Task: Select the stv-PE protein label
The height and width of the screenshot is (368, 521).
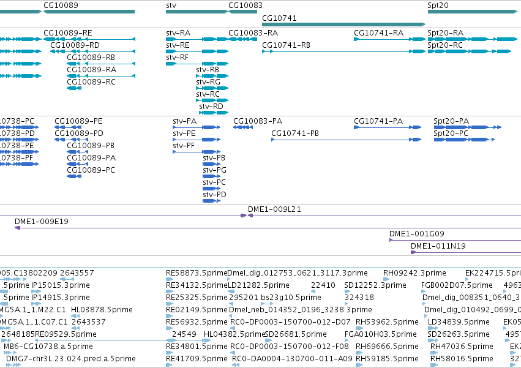Action: pyautogui.click(x=184, y=133)
